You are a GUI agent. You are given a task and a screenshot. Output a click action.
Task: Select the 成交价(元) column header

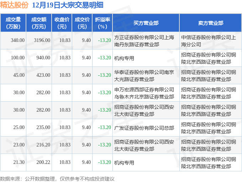tap(82, 23)
